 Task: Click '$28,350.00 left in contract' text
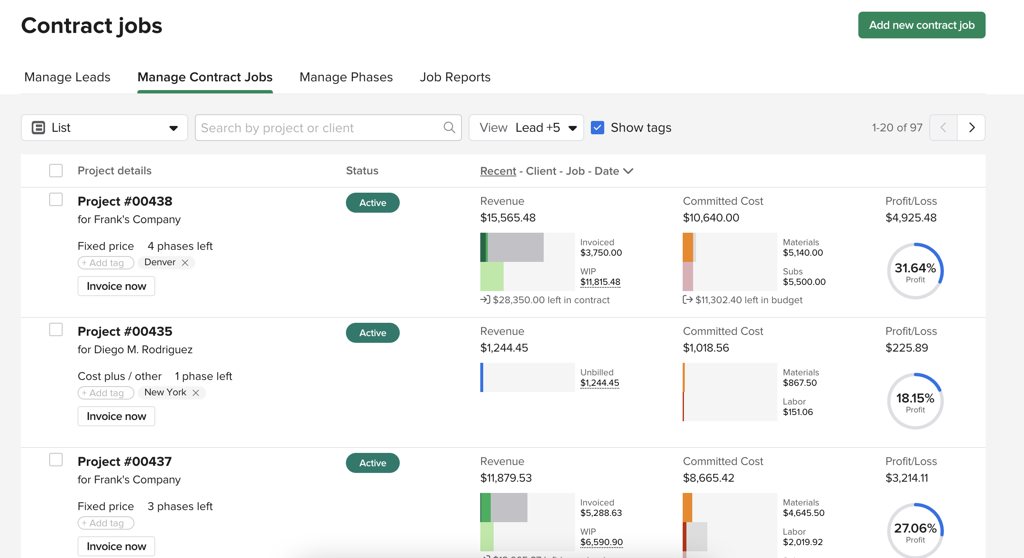point(551,300)
